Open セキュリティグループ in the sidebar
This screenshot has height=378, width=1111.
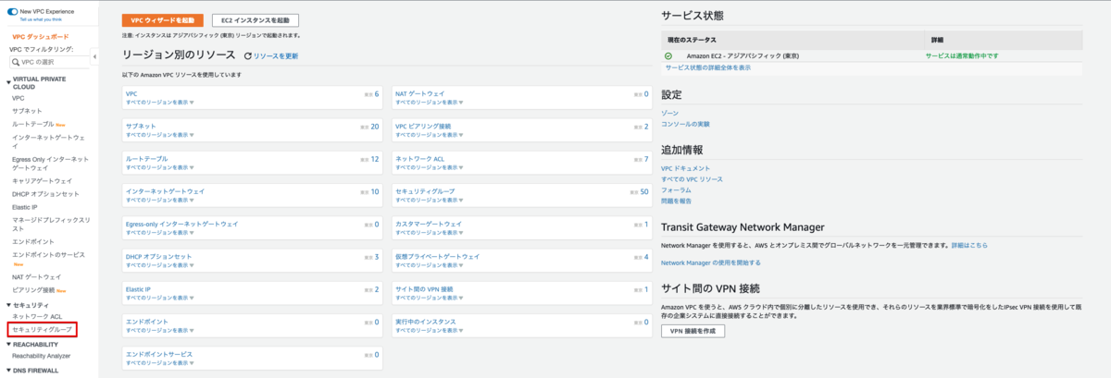pyautogui.click(x=42, y=329)
